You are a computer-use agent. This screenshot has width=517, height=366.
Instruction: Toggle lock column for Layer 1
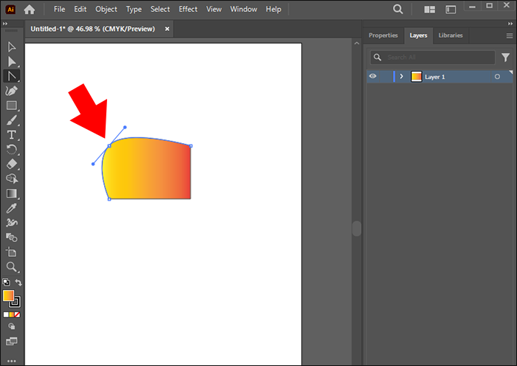coord(384,76)
